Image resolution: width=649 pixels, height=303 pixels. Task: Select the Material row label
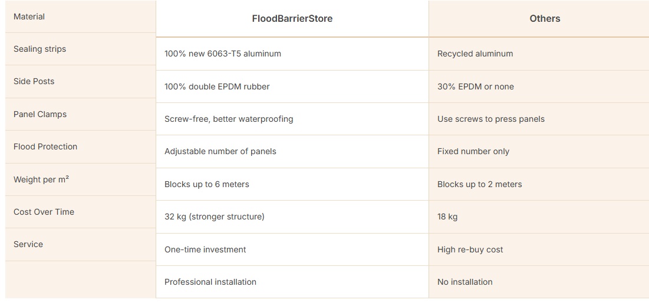[x=29, y=16]
